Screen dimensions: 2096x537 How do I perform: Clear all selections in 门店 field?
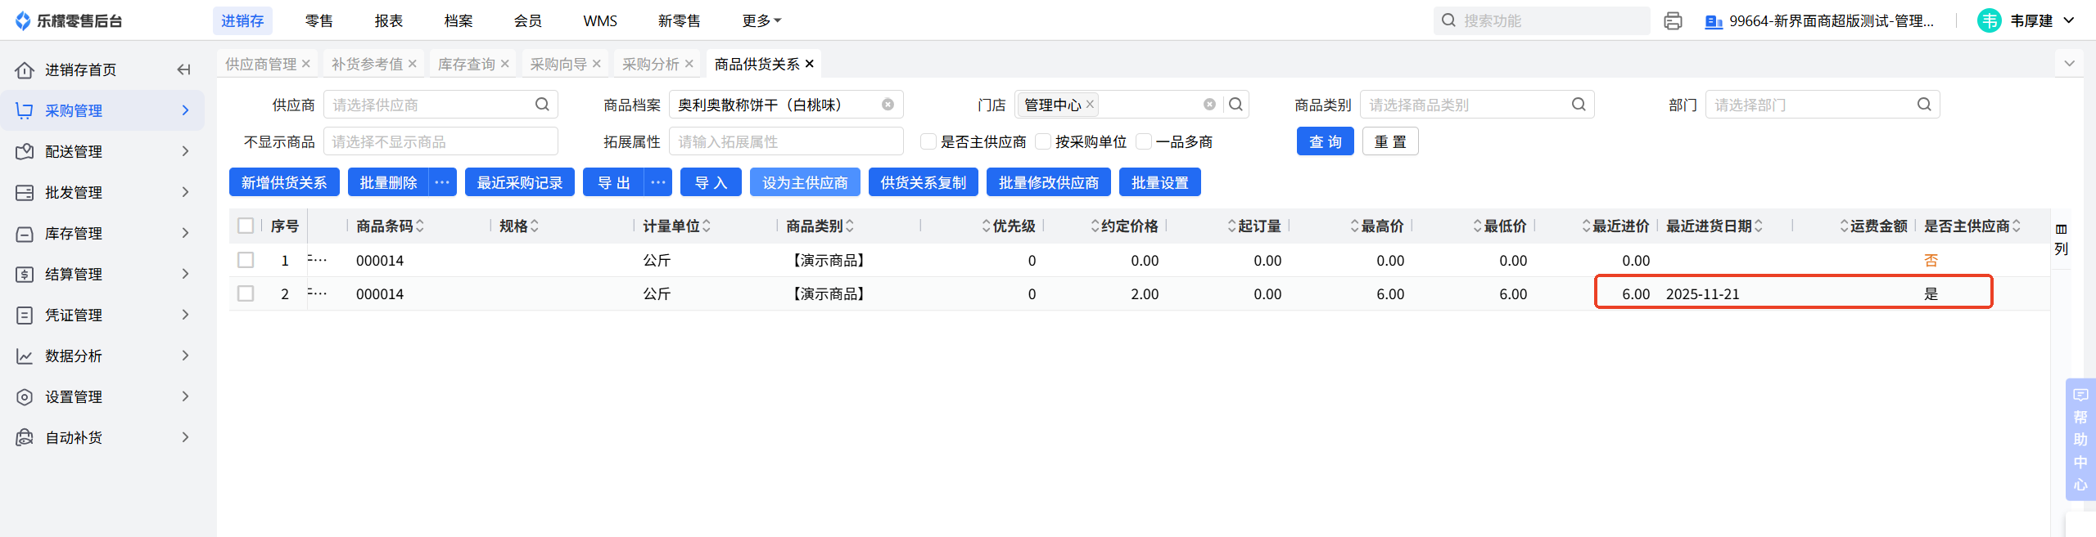(1209, 105)
